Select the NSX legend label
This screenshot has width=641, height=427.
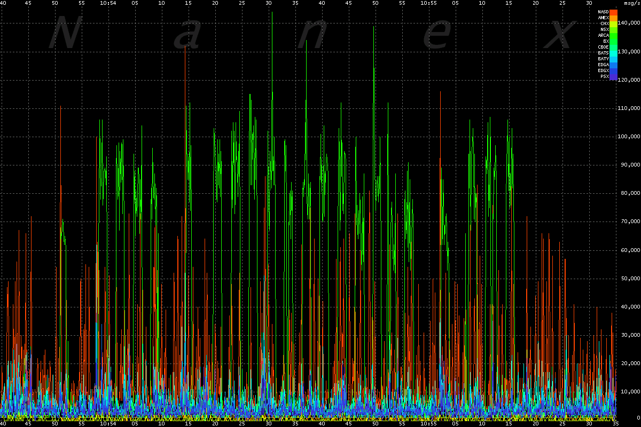[x=604, y=29]
